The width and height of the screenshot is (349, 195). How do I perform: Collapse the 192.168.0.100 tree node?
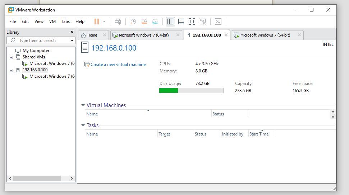click(11, 70)
